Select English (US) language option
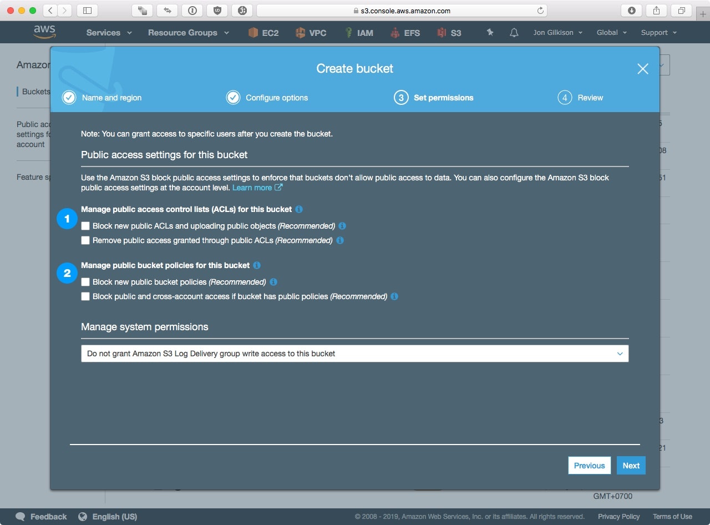This screenshot has width=710, height=525. coord(115,517)
